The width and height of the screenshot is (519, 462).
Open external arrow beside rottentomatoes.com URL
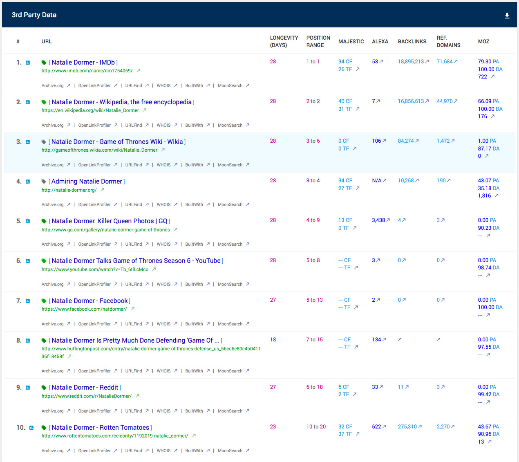pyautogui.click(x=194, y=435)
